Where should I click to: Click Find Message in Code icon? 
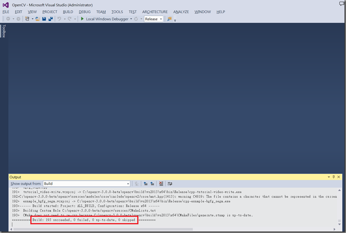[137, 184]
